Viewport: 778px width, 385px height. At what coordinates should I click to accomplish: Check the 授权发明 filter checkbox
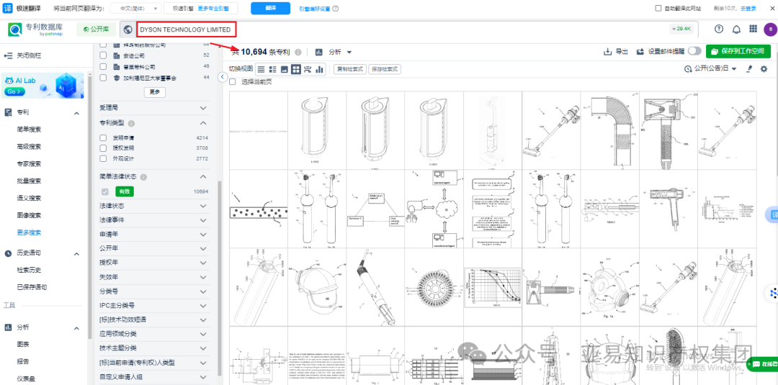point(103,148)
